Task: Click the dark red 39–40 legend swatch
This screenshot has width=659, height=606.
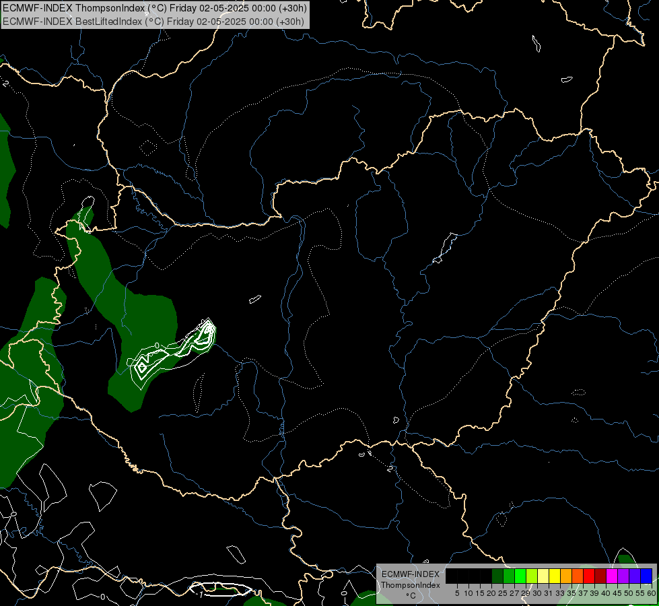Action: click(600, 576)
